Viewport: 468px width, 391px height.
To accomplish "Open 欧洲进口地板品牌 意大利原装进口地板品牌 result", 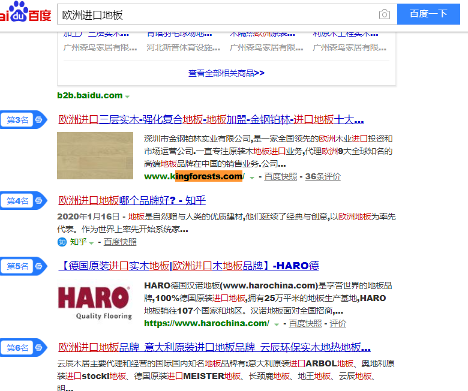I will click(x=214, y=347).
